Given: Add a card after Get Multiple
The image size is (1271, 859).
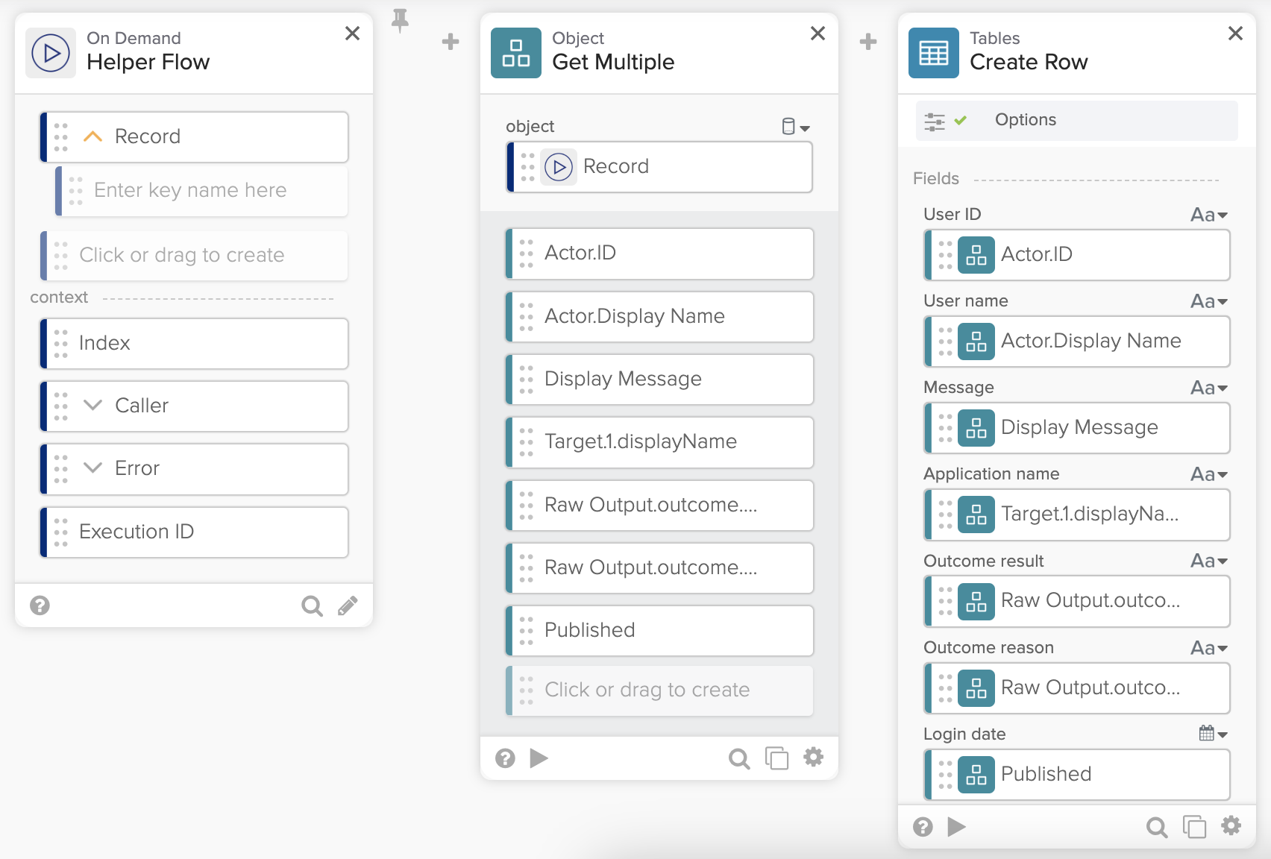Looking at the screenshot, I should tap(868, 42).
